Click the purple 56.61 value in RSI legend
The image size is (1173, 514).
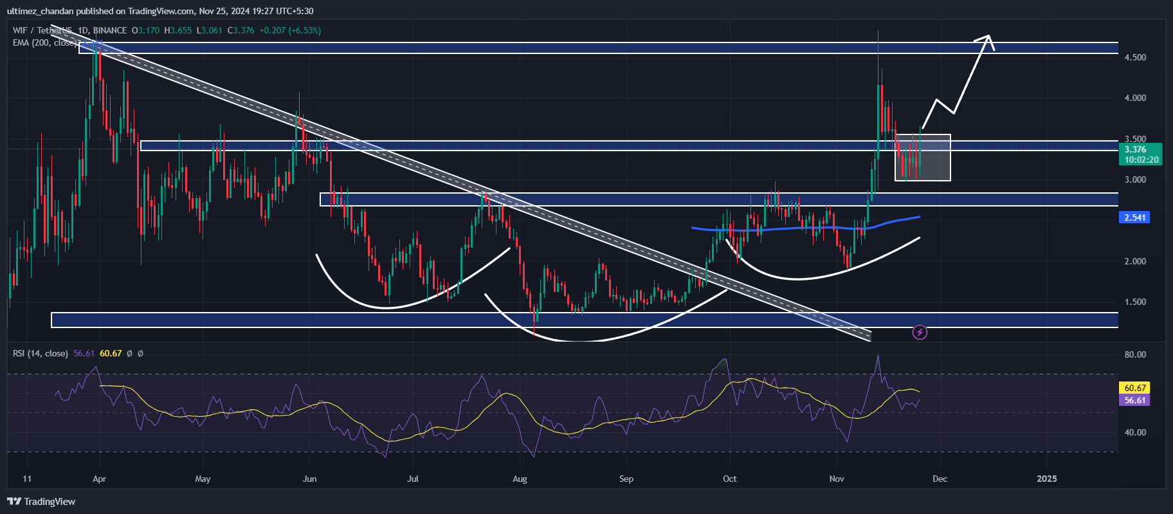coord(84,353)
